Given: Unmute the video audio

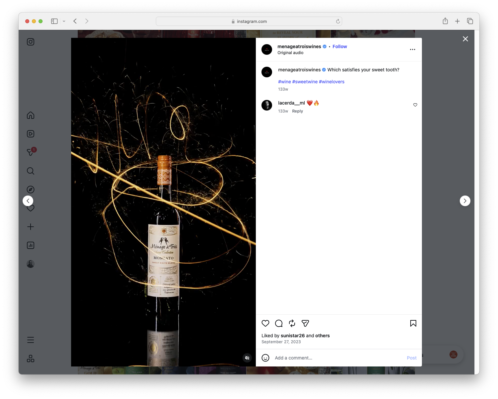Looking at the screenshot, I should click(x=247, y=358).
